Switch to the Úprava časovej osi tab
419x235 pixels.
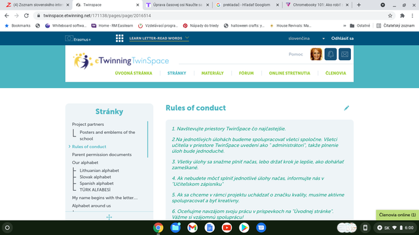177,5
